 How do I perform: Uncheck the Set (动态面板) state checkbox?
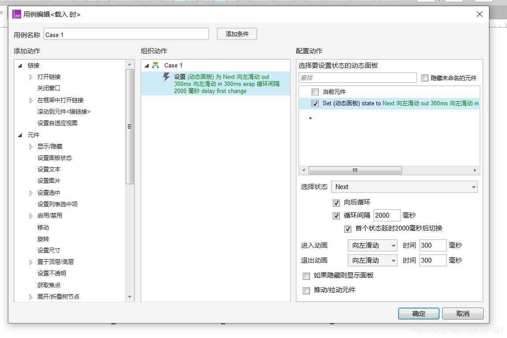pos(315,104)
